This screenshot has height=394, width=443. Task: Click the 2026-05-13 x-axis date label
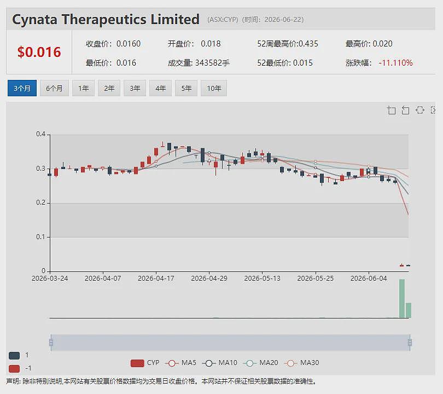click(x=262, y=279)
